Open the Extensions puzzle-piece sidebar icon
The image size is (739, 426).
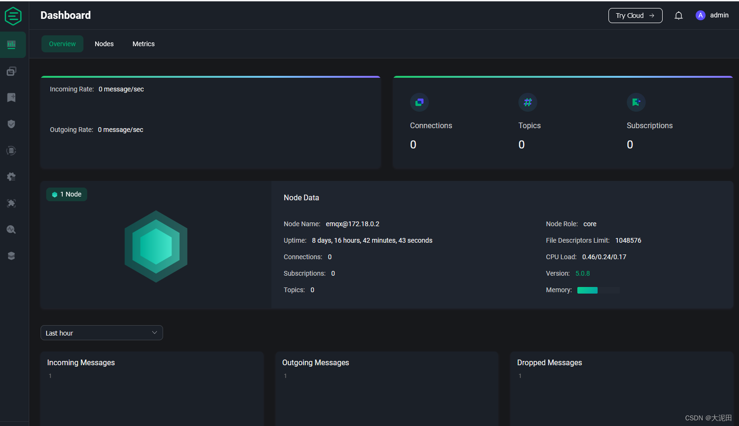(x=11, y=203)
